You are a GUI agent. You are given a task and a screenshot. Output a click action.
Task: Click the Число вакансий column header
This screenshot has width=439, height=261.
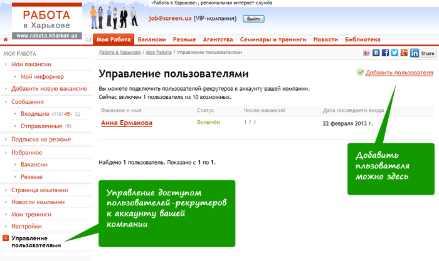tap(264, 110)
